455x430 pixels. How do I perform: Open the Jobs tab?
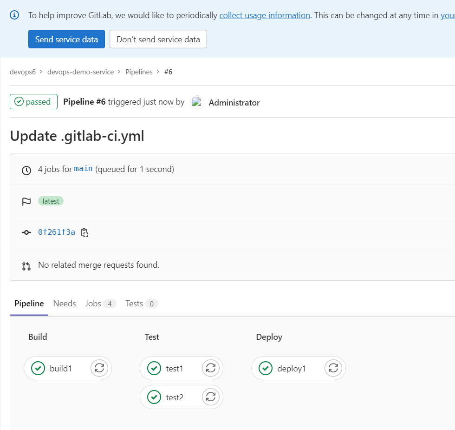(100, 303)
